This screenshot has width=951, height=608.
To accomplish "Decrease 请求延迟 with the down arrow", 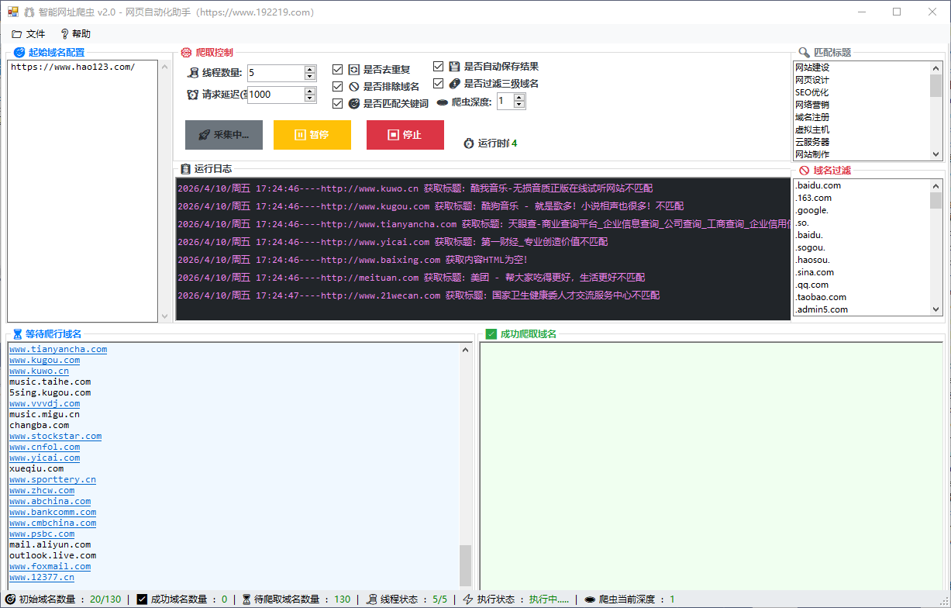I will pyautogui.click(x=310, y=98).
